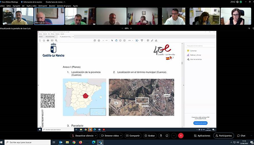Expand the Detener vídeo options arrow
This screenshot has width=254, height=145.
click(x=121, y=136)
